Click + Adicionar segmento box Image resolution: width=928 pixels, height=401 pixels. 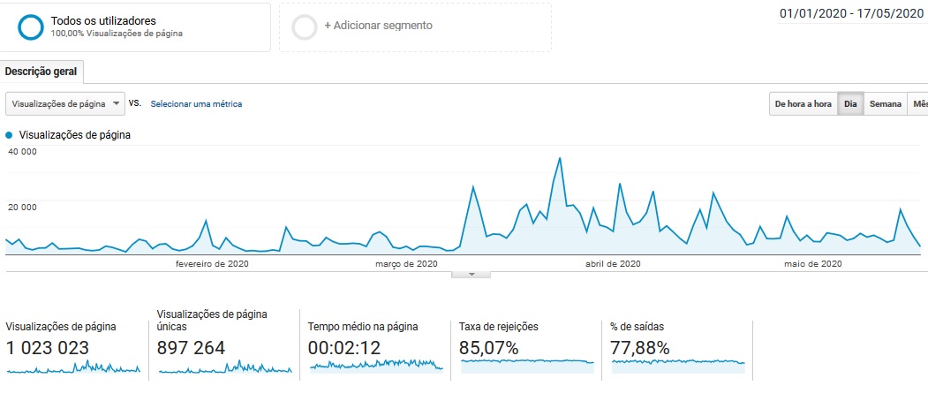(415, 26)
